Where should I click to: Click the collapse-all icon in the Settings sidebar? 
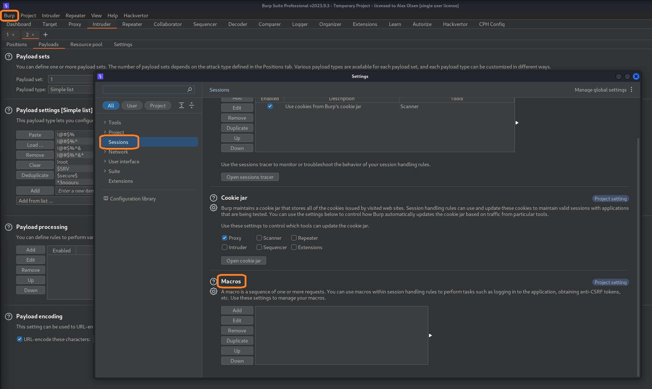(192, 105)
